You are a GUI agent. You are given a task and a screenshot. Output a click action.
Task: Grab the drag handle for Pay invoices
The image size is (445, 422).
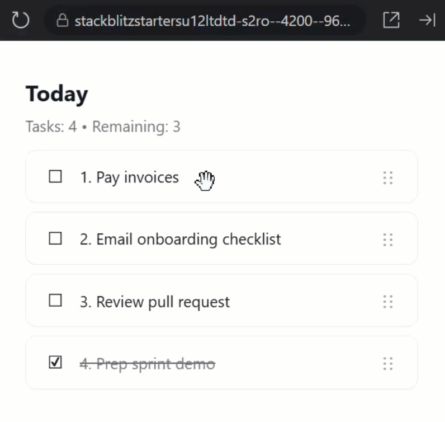pos(388,178)
